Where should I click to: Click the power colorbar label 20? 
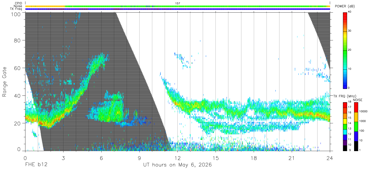click(350, 50)
